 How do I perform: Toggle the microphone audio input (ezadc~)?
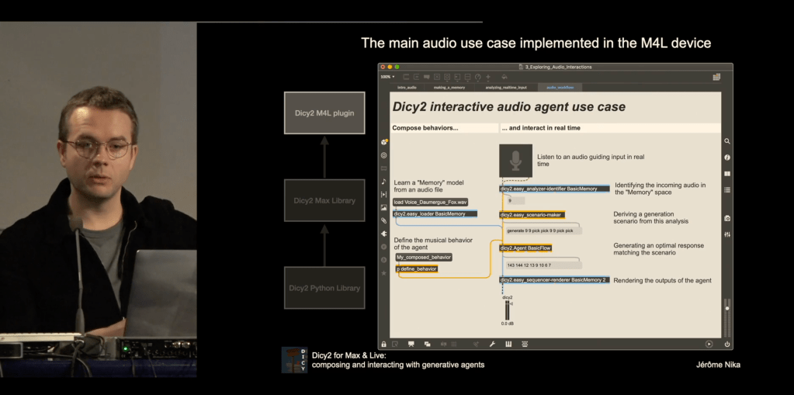coord(516,161)
